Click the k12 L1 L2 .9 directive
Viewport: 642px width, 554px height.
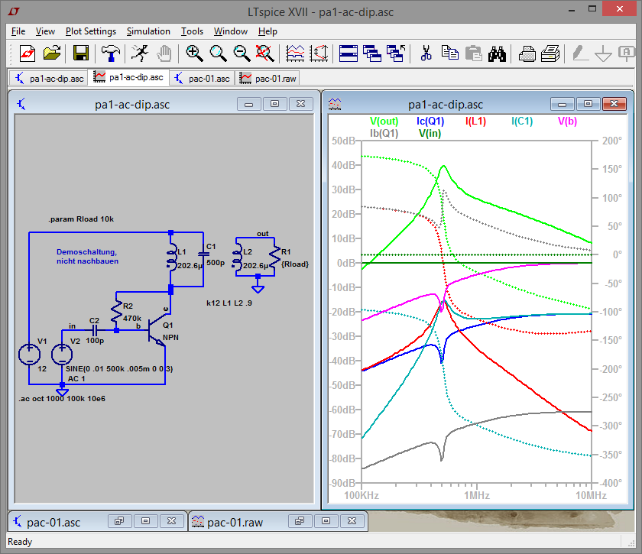pyautogui.click(x=229, y=303)
